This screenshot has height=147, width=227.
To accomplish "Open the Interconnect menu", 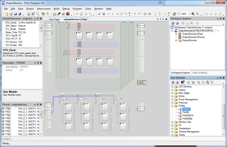I will coord(44,9).
